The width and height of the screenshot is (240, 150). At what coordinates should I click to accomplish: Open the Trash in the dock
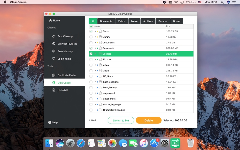coord(190,143)
